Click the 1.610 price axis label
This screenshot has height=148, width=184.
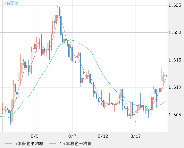(175, 87)
